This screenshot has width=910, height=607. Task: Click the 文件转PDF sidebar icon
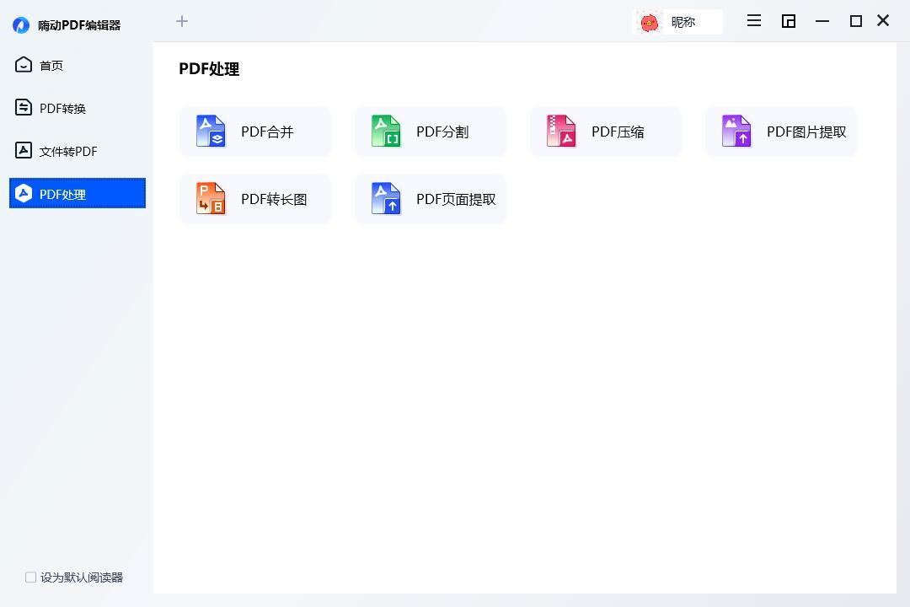pyautogui.click(x=24, y=150)
